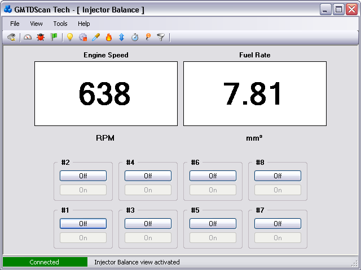
Task: Click the flame toolbar icon
Action: (109, 37)
